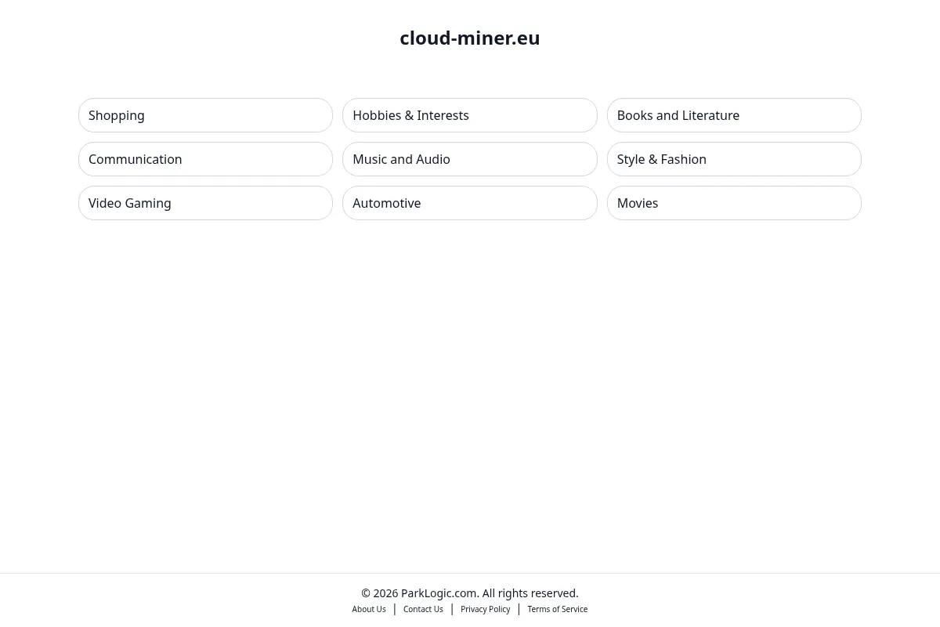
Task: Click the ParkLogic.com copyright name
Action: coord(439,593)
